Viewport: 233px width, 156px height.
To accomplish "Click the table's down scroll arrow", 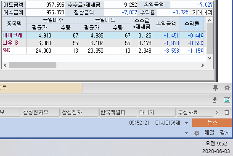I will coord(210,58).
